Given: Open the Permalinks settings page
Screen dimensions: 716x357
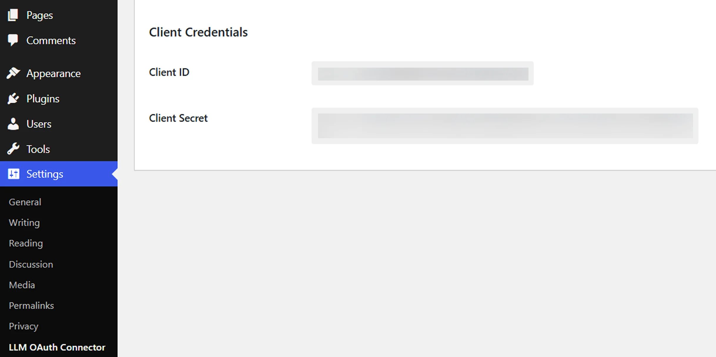Looking at the screenshot, I should pyautogui.click(x=31, y=305).
